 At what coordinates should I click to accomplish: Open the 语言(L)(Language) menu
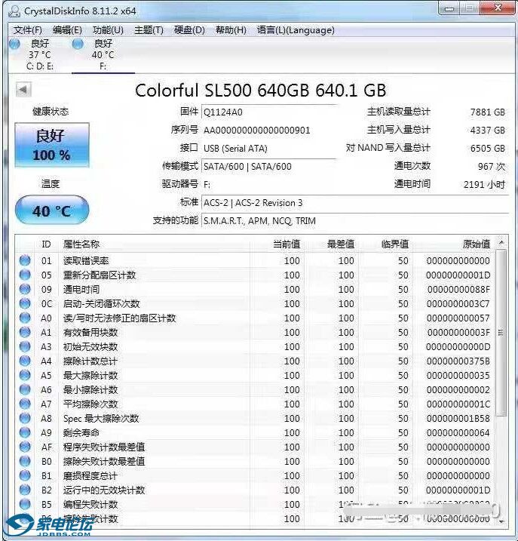pos(296,30)
